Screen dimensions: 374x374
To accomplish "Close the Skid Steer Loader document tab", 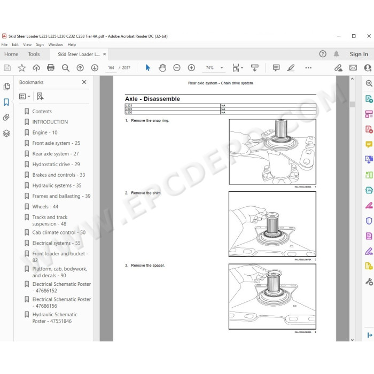I will pyautogui.click(x=105, y=54).
